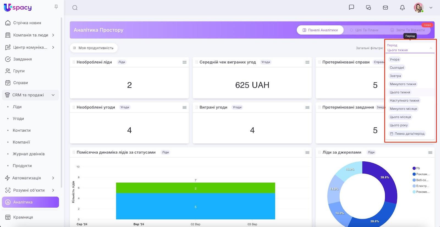The height and width of the screenshot is (227, 440).
Task: Select Завтра period option
Action: coord(395,76)
